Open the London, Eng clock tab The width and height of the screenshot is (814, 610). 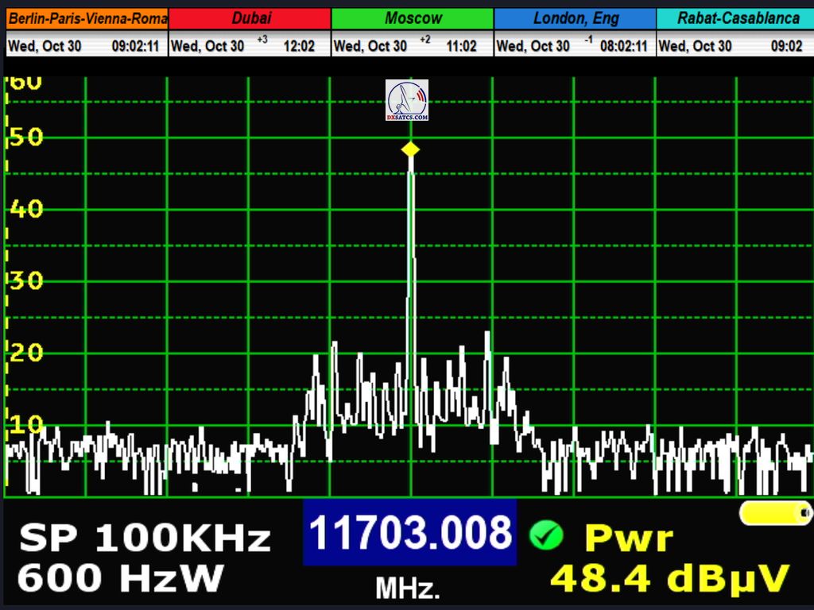pos(575,18)
